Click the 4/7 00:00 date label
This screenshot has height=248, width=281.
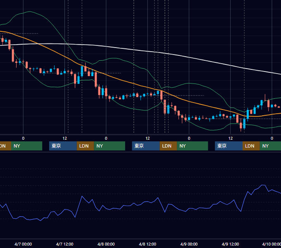[23, 244]
